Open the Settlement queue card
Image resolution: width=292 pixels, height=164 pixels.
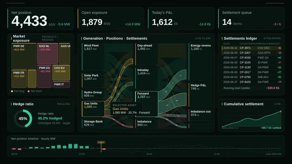tap(251, 19)
